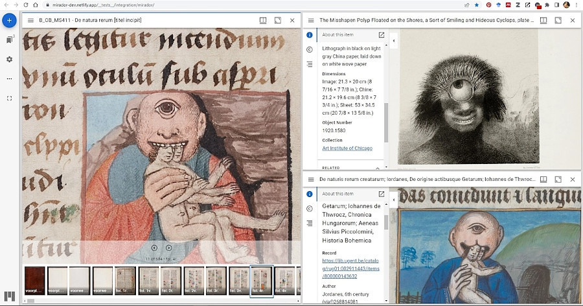Go to the browser home page
583x306 pixels.
coord(36,5)
